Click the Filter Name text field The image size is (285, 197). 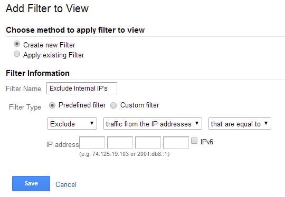coord(82,88)
